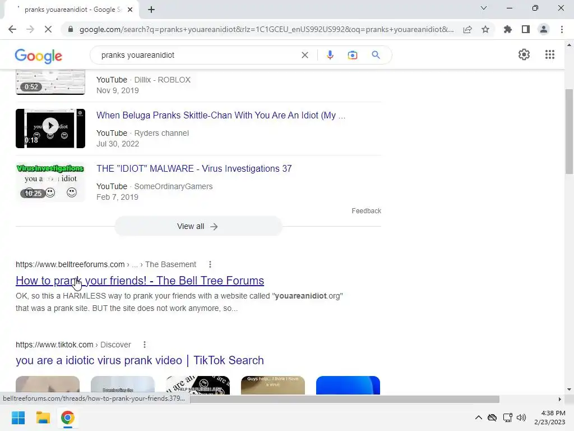Stop loading the page

click(48, 29)
